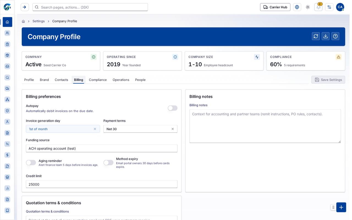
Task: Switch to the People tab
Action: (x=140, y=80)
